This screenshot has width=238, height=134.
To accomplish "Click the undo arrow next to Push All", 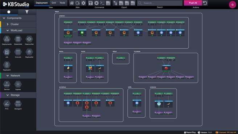I will pos(205,3).
